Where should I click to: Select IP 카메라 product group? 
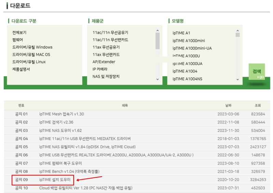click(x=100, y=69)
